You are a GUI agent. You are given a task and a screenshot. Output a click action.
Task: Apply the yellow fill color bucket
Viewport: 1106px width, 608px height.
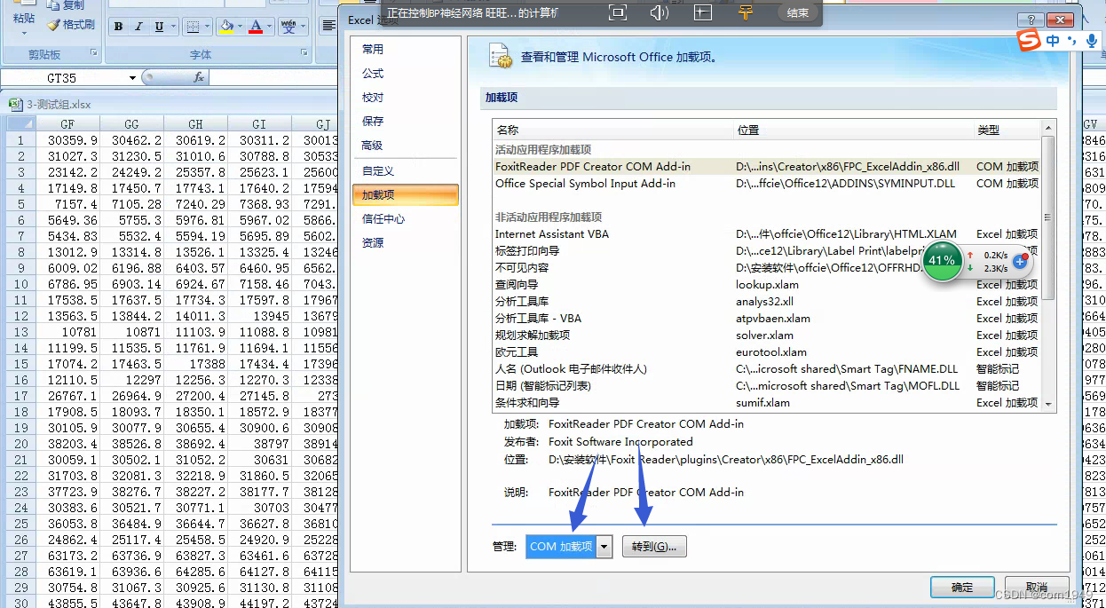coord(226,27)
